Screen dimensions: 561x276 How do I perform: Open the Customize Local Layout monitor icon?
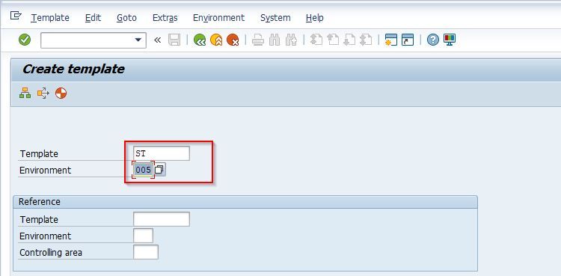(450, 40)
